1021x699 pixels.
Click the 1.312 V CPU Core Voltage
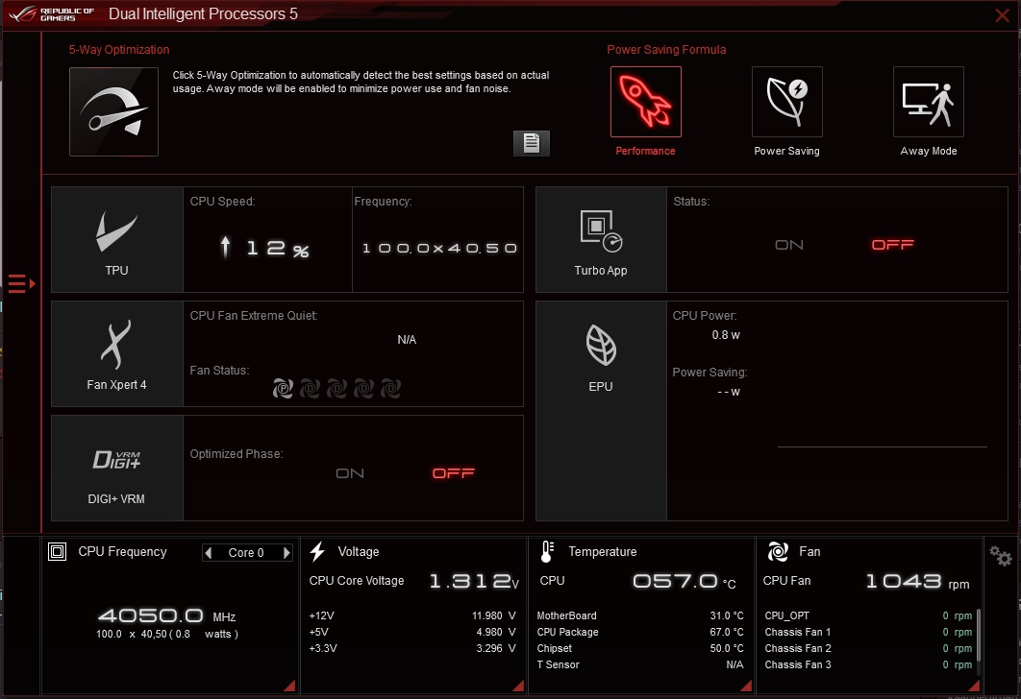(x=474, y=581)
